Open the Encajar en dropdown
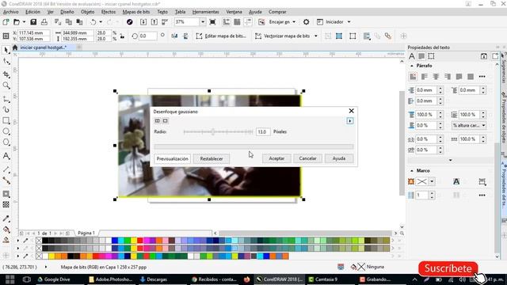 click(x=294, y=22)
